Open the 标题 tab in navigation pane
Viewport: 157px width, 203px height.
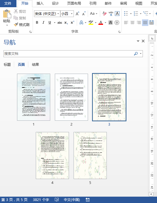coord(7,64)
